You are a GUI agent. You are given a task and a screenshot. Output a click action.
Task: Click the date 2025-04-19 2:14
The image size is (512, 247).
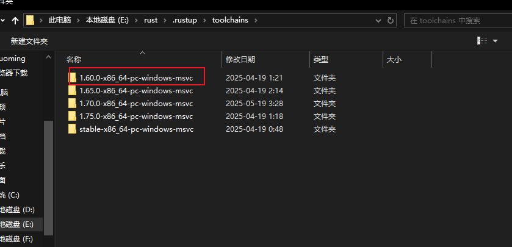coord(254,91)
